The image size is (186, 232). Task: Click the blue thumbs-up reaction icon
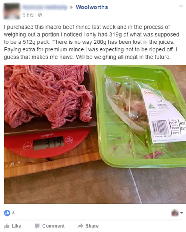click(x=7, y=213)
